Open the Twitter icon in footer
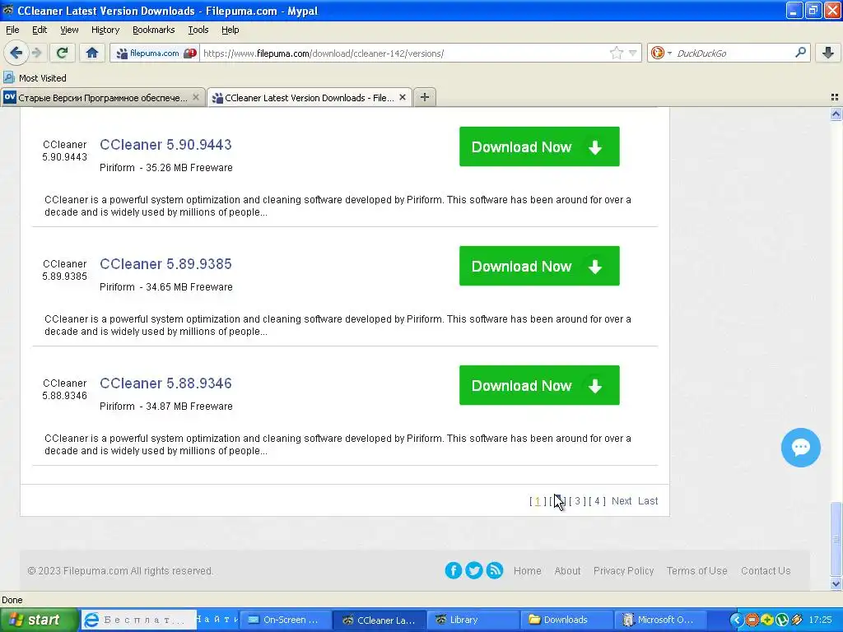The height and width of the screenshot is (632, 843). [473, 570]
